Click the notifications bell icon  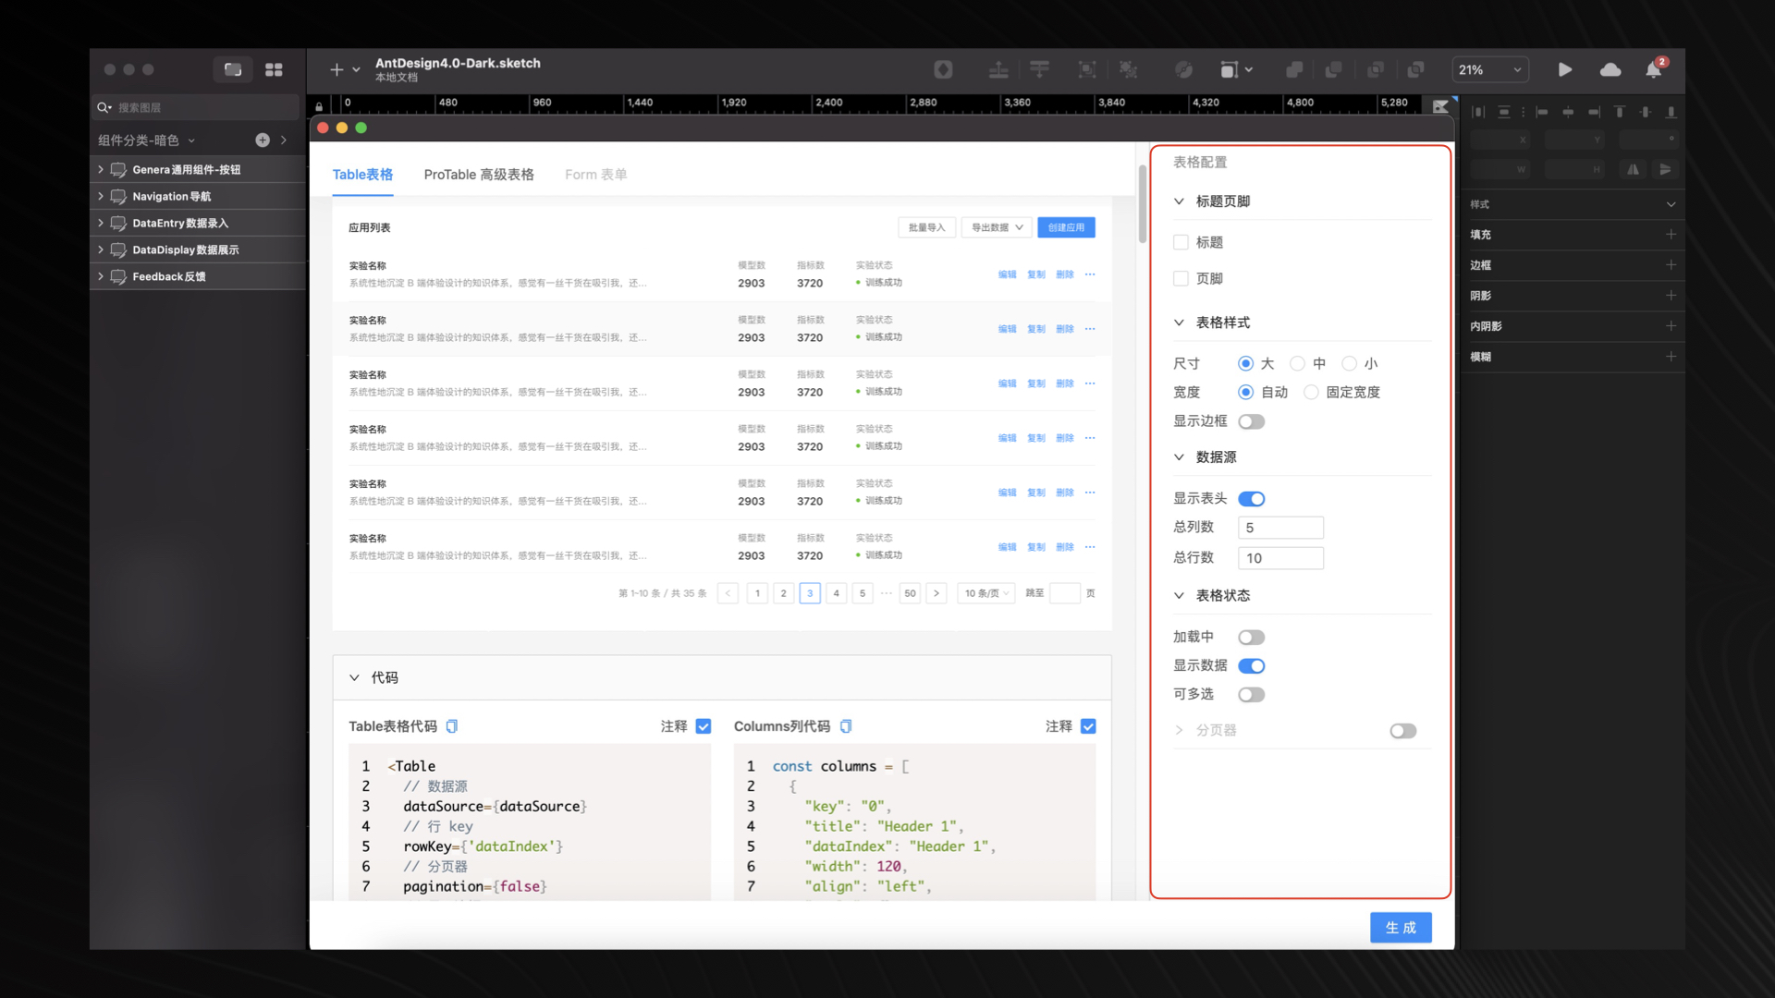1653,70
